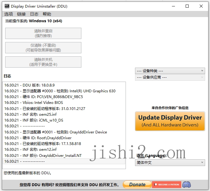Select the Root\OrayIddDriver hardware ID line
The width and height of the screenshot is (210, 191).
pos(64,138)
